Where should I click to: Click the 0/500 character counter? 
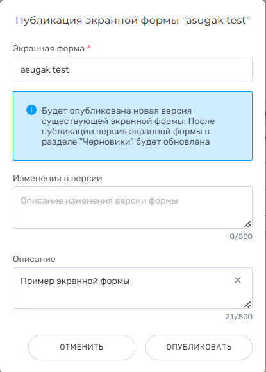pyautogui.click(x=241, y=236)
